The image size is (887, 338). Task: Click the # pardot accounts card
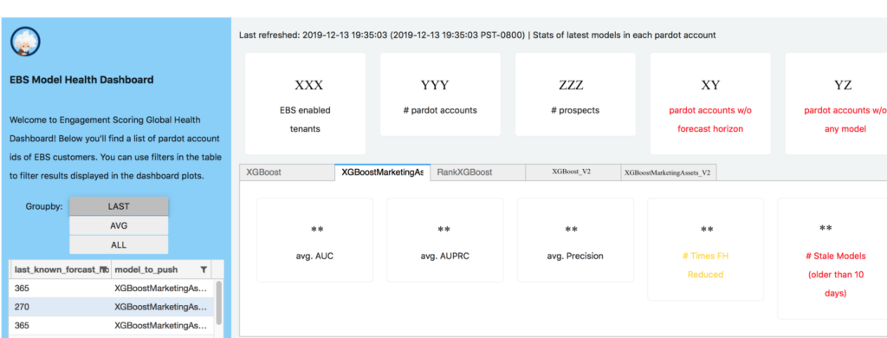coord(440,94)
